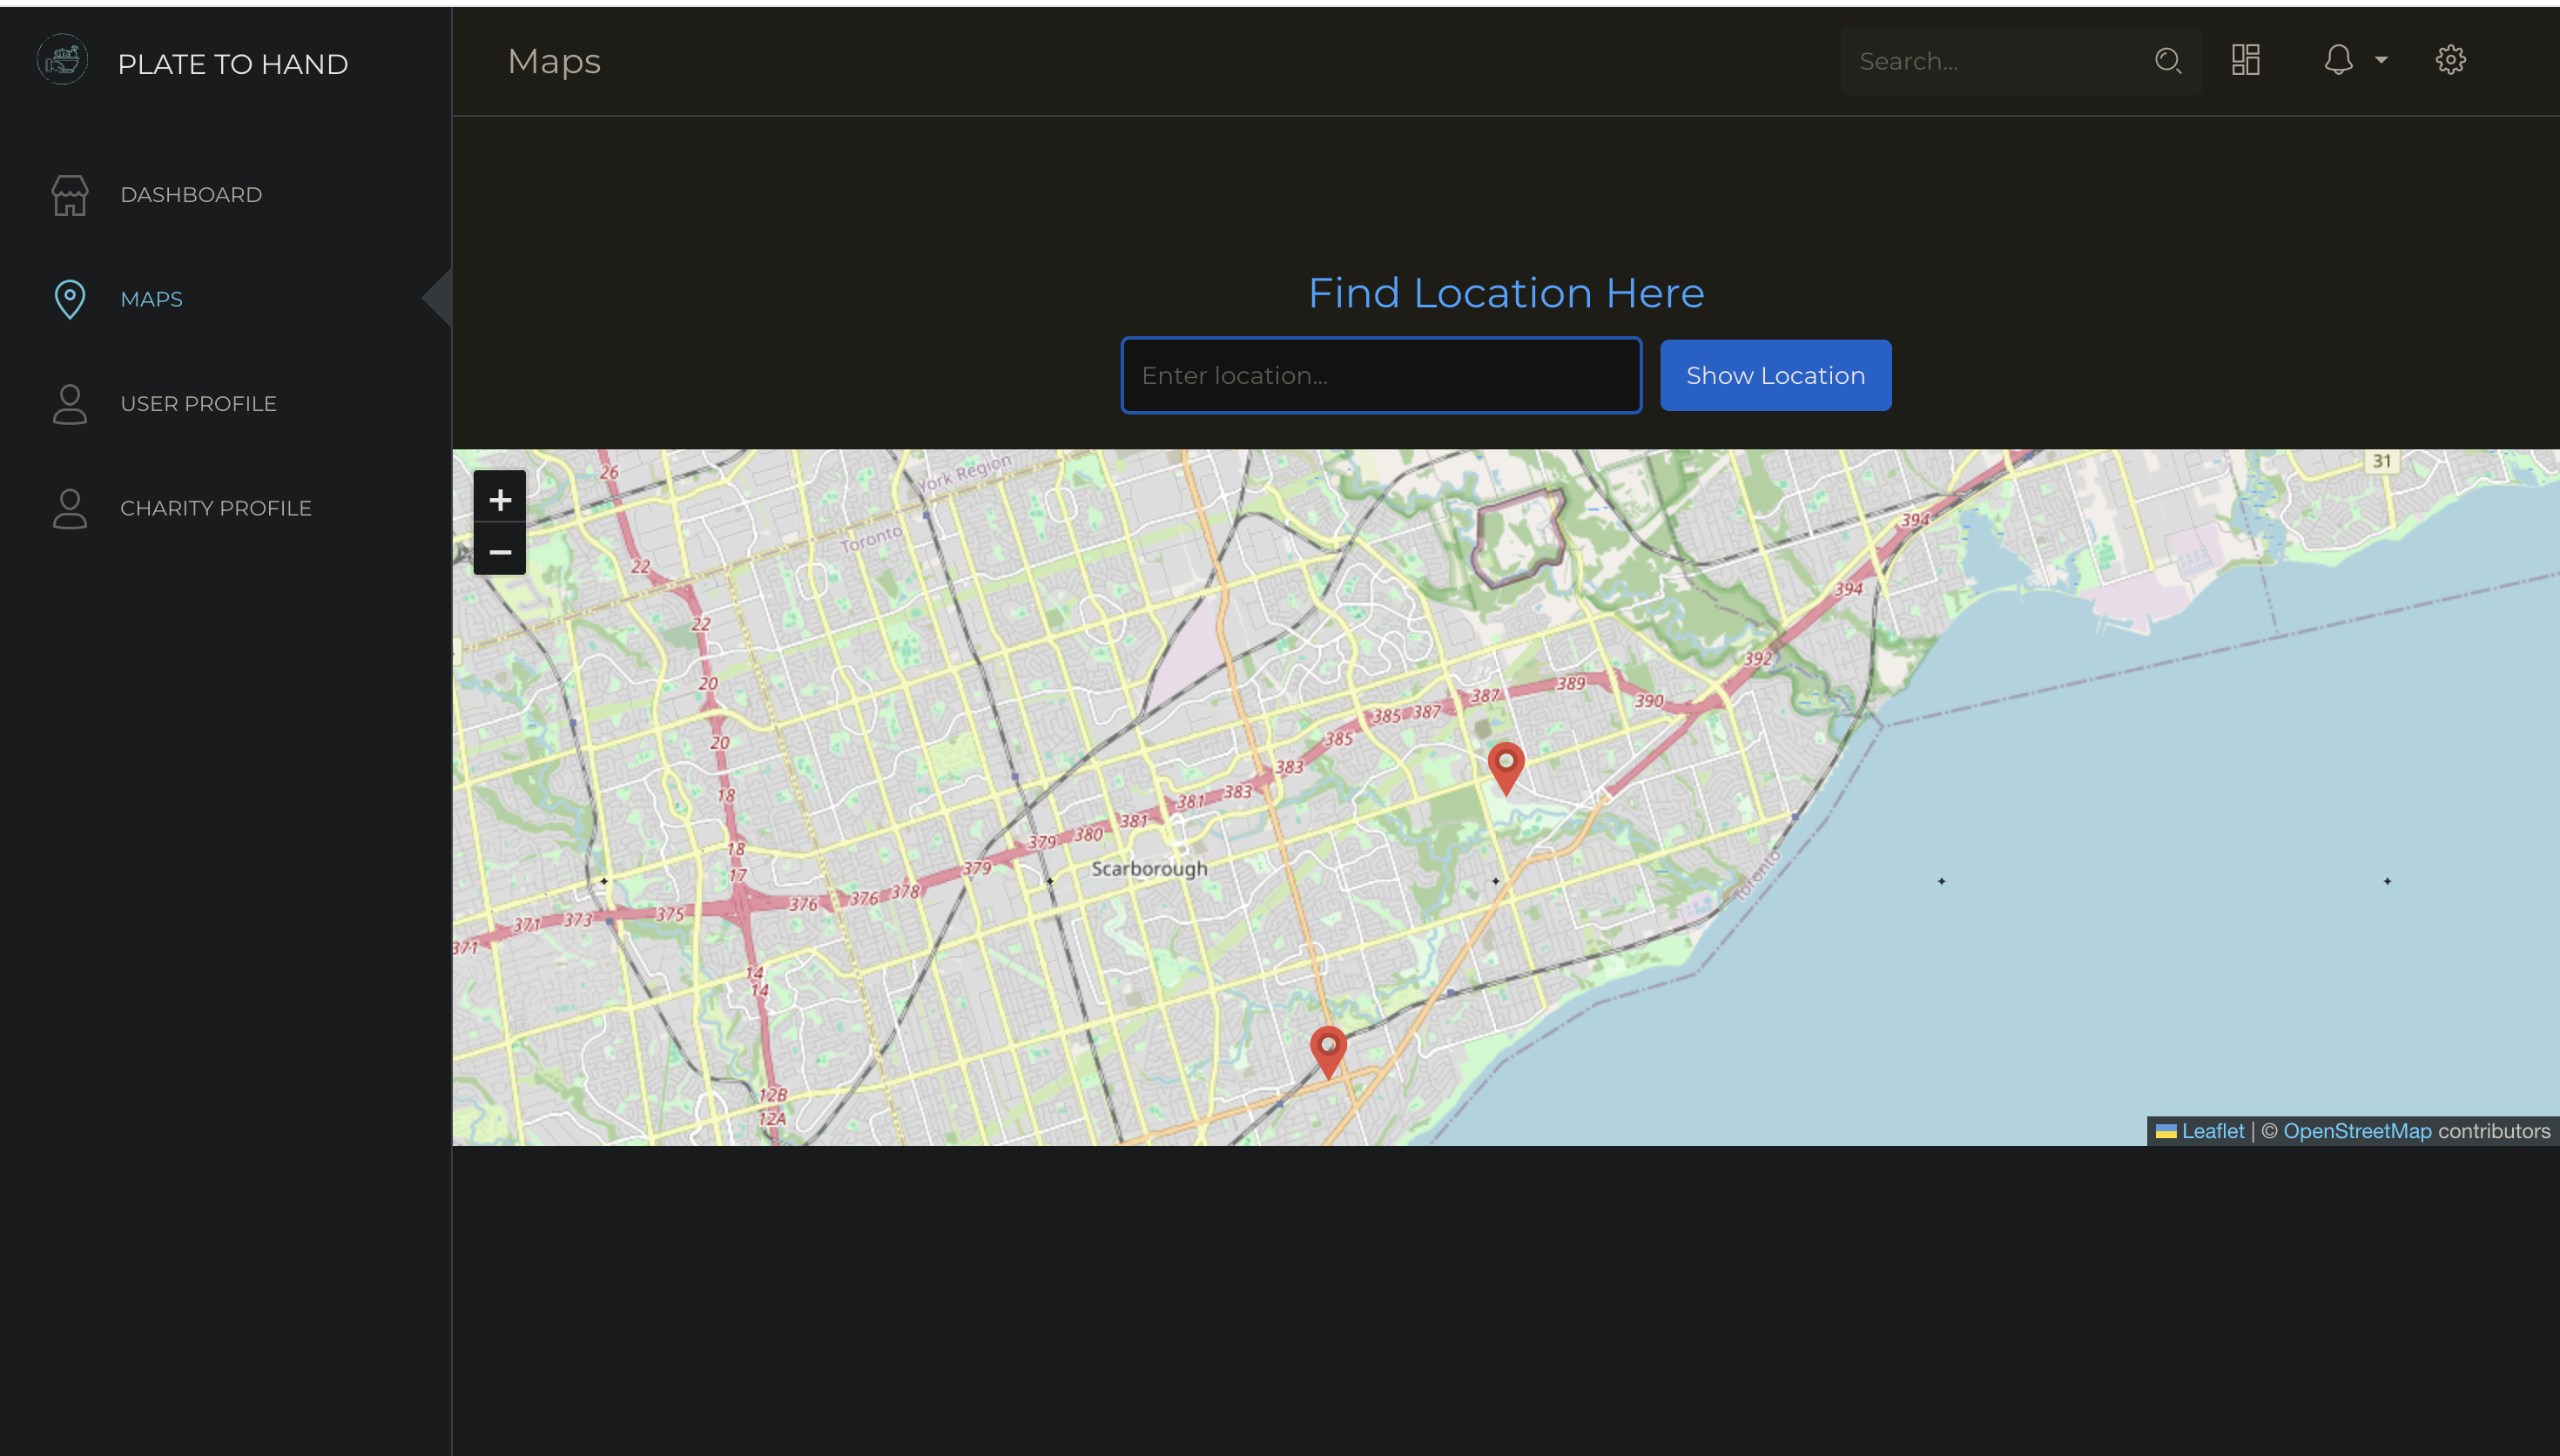This screenshot has height=1456, width=2560.
Task: Click the Plate to Hand logo icon
Action: point(62,60)
